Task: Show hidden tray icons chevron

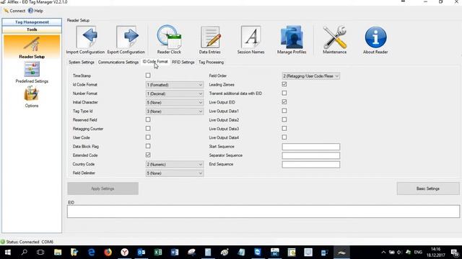Action: (383, 253)
